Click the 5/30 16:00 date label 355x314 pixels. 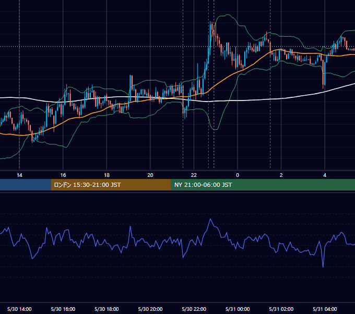pyautogui.click(x=63, y=309)
